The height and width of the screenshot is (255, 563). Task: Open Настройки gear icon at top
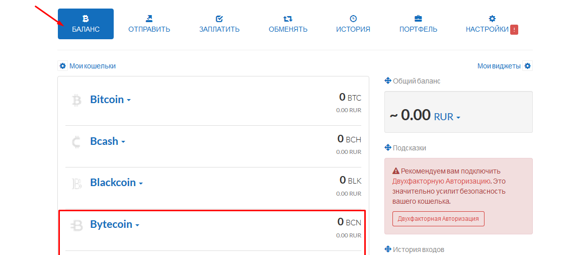(x=492, y=19)
